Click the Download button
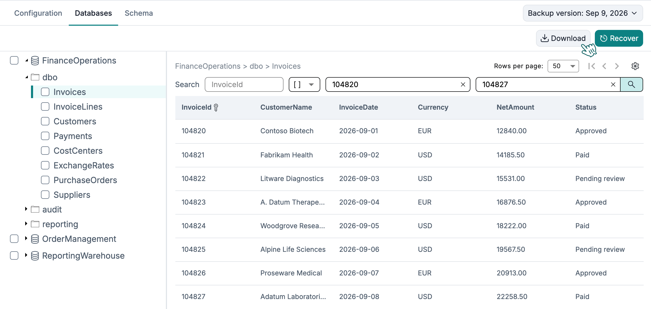651x309 pixels. point(563,38)
